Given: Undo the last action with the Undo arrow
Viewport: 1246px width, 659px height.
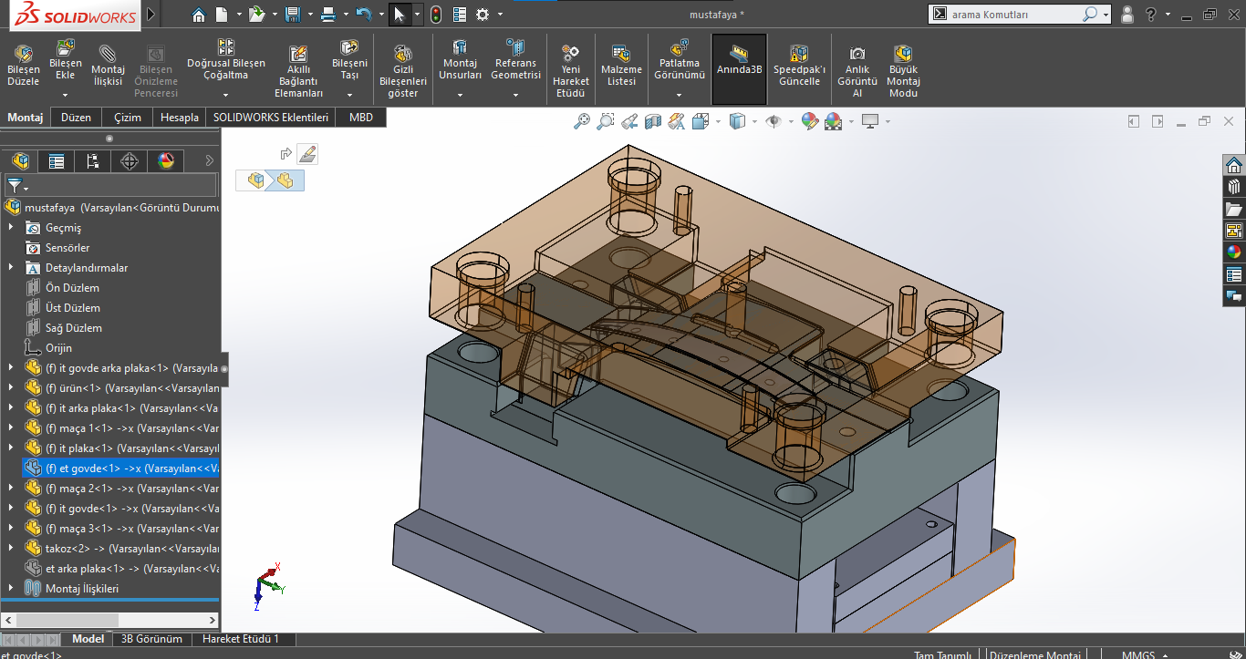Looking at the screenshot, I should click(x=364, y=15).
